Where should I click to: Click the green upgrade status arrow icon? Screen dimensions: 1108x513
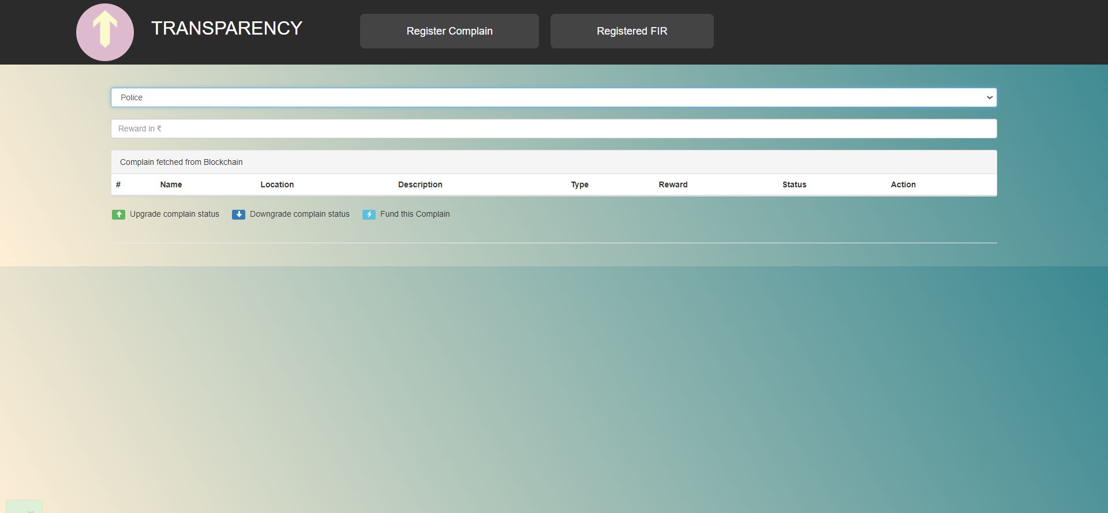tap(118, 214)
